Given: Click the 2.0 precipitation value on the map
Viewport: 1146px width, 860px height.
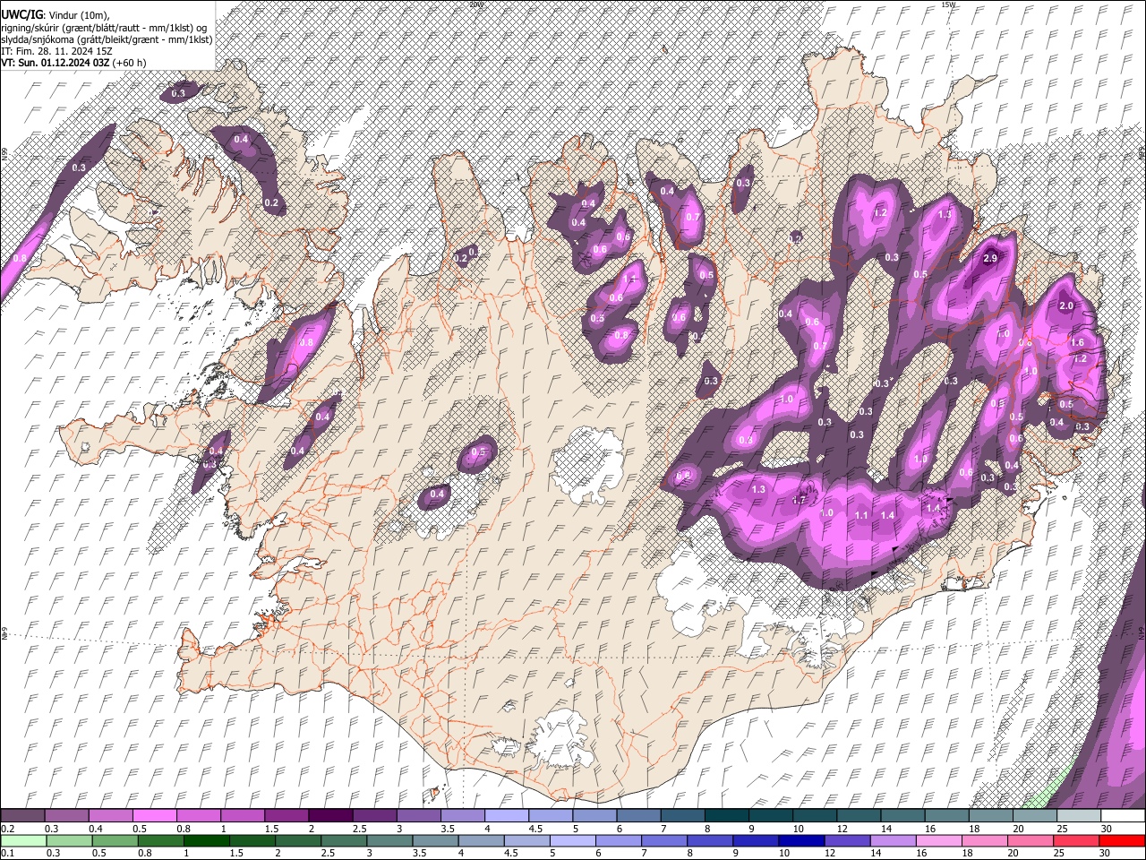Looking at the screenshot, I should point(1065,306).
